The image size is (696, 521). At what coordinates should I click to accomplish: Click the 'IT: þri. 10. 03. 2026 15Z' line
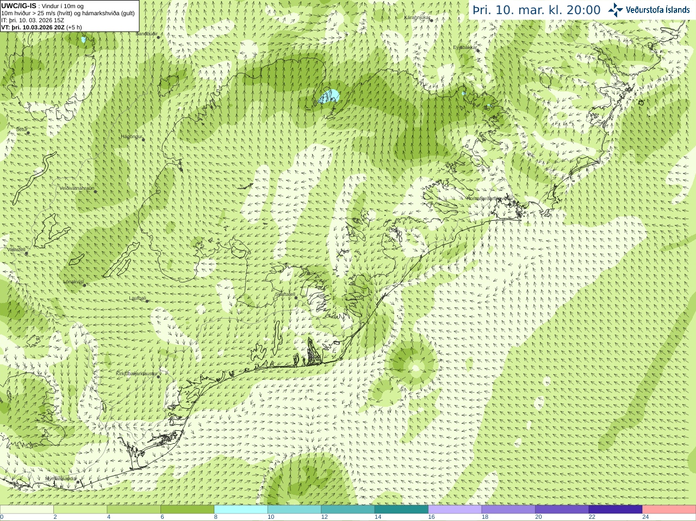pos(33,20)
